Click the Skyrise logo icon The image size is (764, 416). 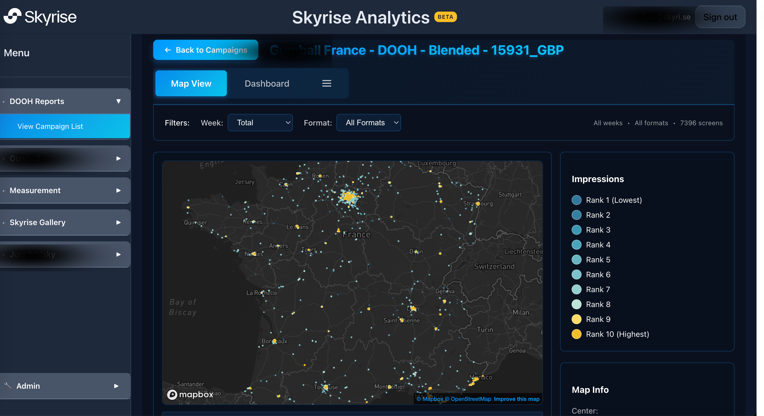coord(12,16)
